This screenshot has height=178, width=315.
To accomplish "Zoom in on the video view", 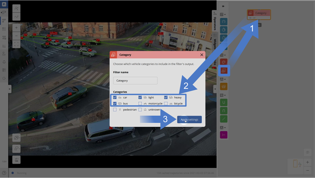I will 16,28.
